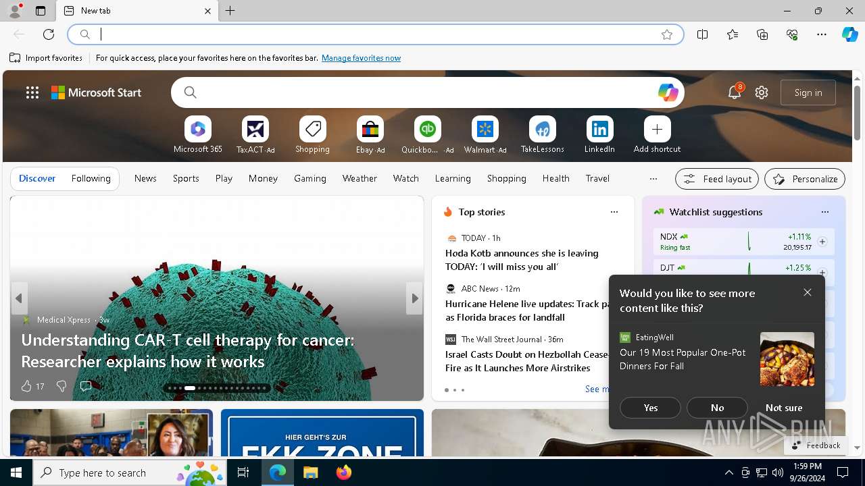Open the Weather category
The image size is (865, 486).
coord(360,178)
